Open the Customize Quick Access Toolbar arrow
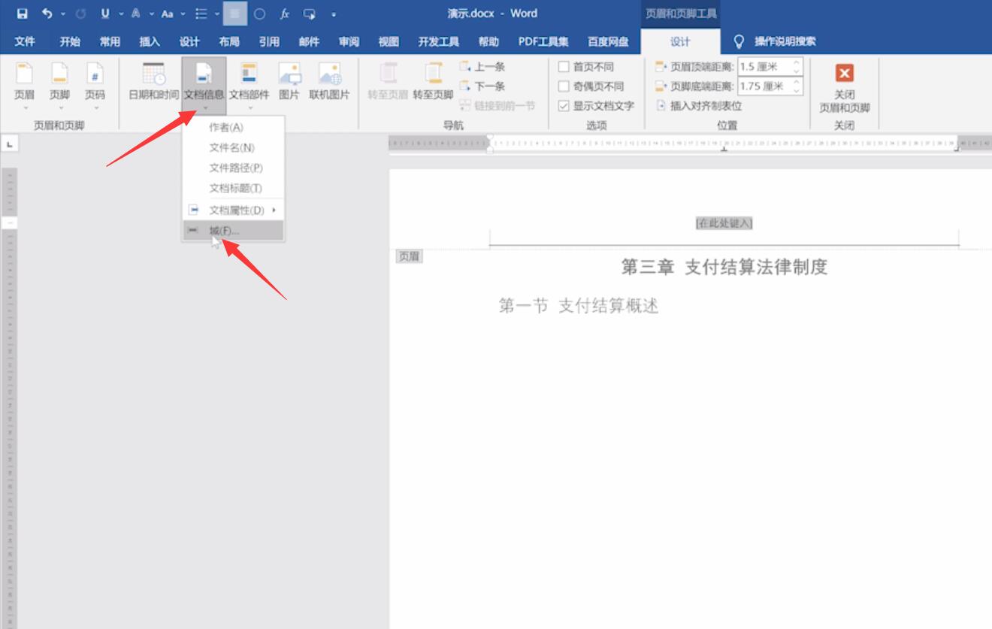The width and height of the screenshot is (992, 629). (x=334, y=14)
